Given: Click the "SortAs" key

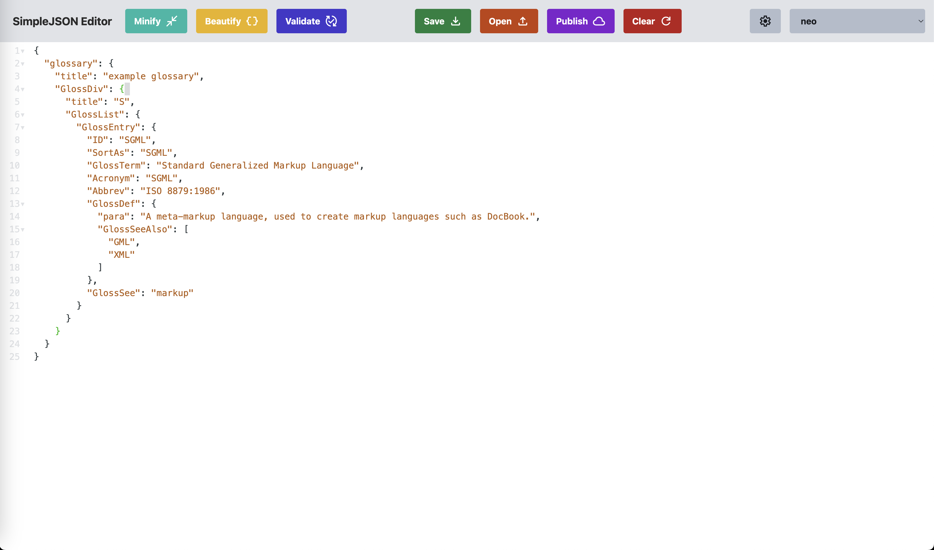Looking at the screenshot, I should point(108,152).
